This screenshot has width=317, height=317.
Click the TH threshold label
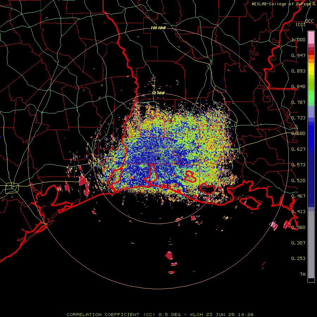coord(303,274)
